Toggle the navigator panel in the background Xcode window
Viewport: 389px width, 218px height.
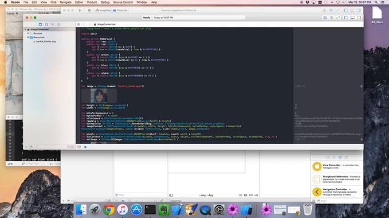click(x=346, y=10)
